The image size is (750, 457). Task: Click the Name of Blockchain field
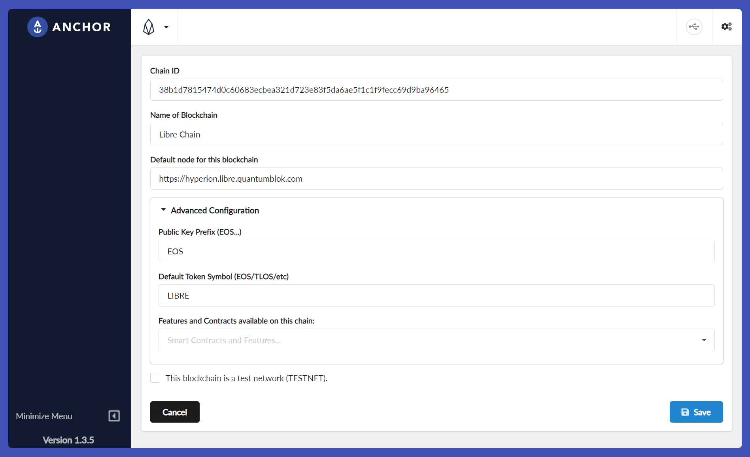pos(436,134)
